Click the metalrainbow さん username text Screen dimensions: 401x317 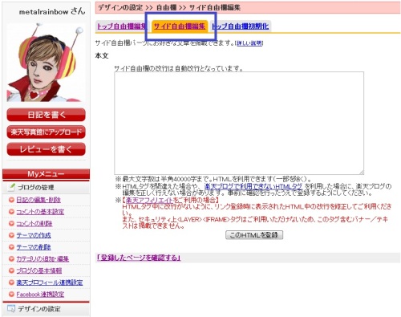52,11
